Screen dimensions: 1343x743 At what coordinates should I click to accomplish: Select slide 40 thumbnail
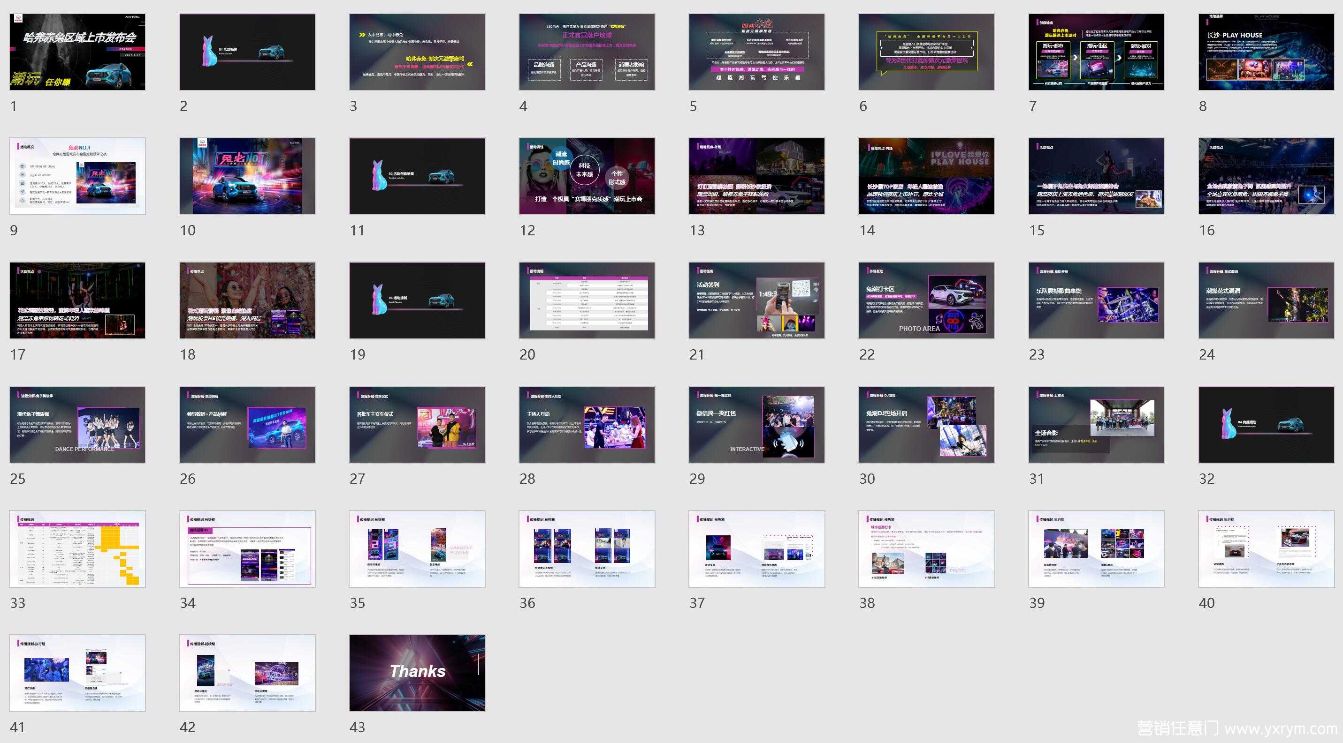tap(1267, 549)
